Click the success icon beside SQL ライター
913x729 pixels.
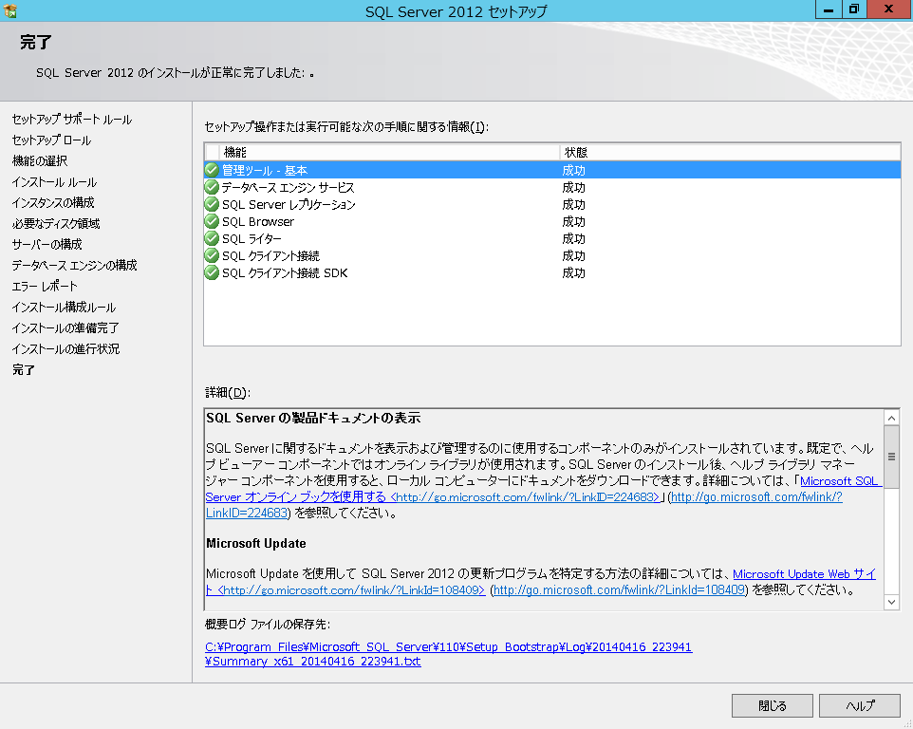212,239
